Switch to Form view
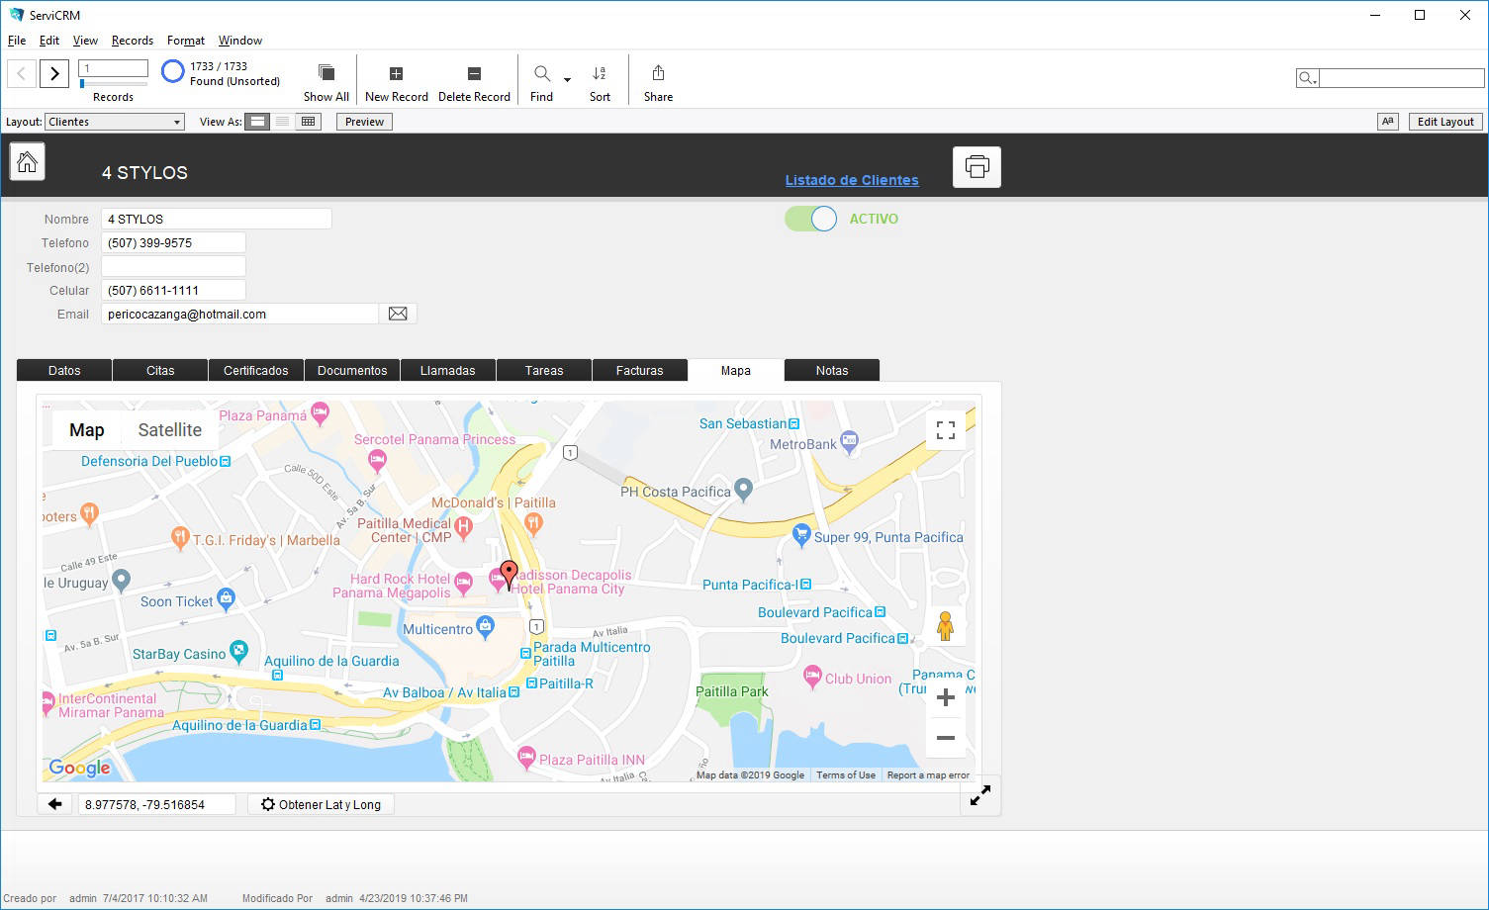Screen dimensions: 1489x910 pos(257,122)
